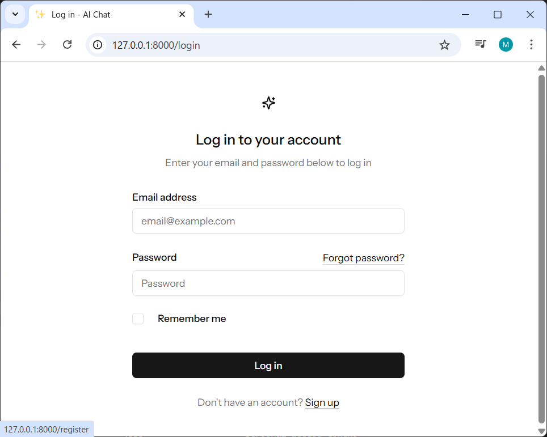
Task: Reload the login page
Action: pyautogui.click(x=67, y=45)
